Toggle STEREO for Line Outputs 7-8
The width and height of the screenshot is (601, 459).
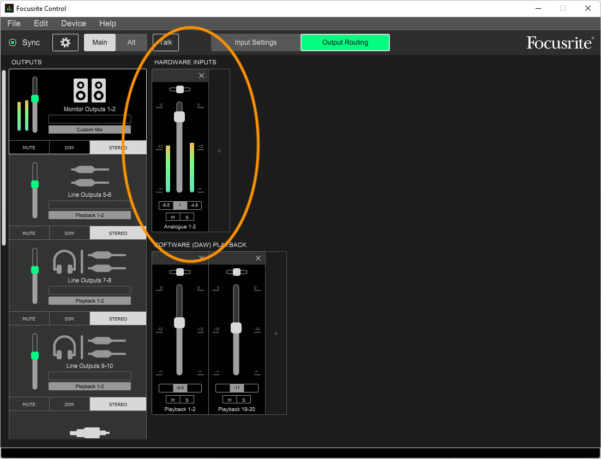tap(118, 319)
